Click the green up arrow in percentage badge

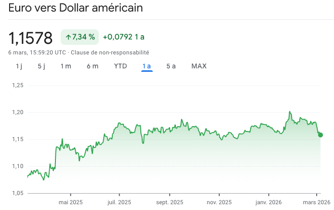tap(68, 37)
